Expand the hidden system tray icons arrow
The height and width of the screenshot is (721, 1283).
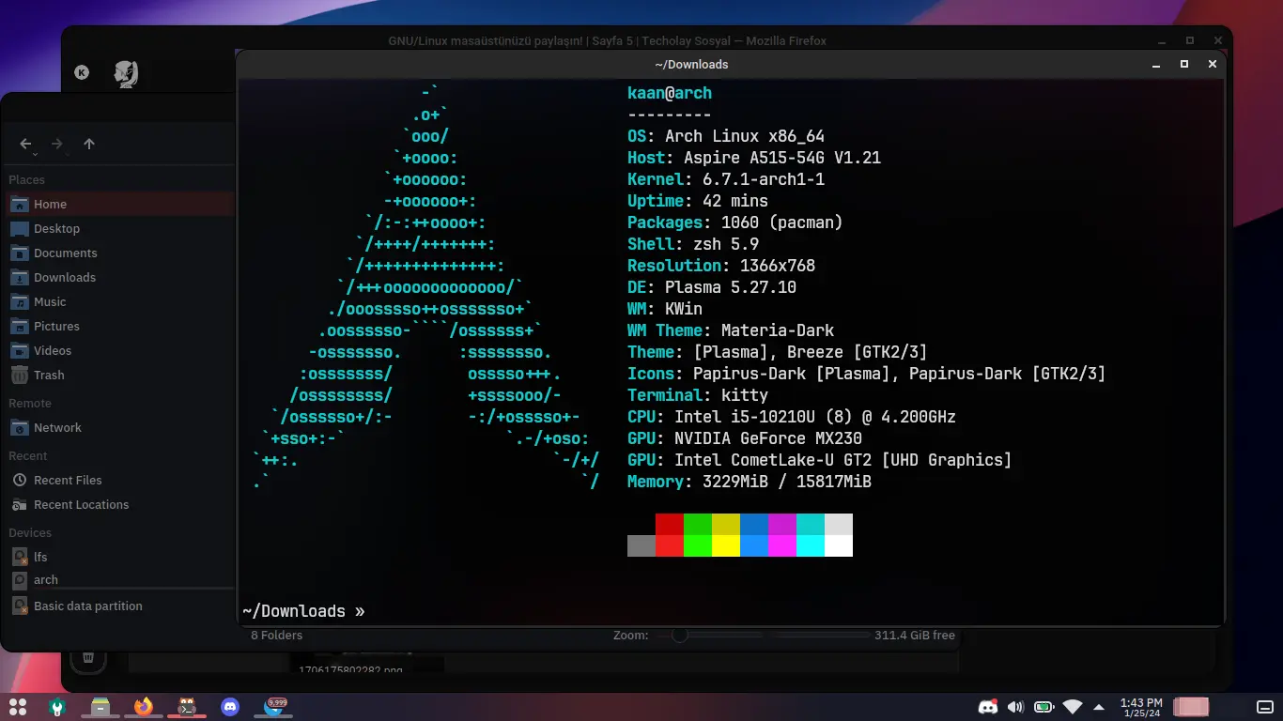(x=1100, y=706)
